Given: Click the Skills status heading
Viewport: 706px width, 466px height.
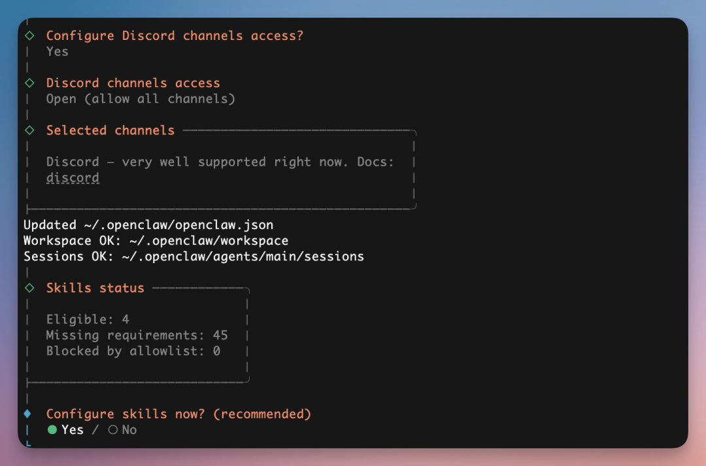Looking at the screenshot, I should 95,288.
